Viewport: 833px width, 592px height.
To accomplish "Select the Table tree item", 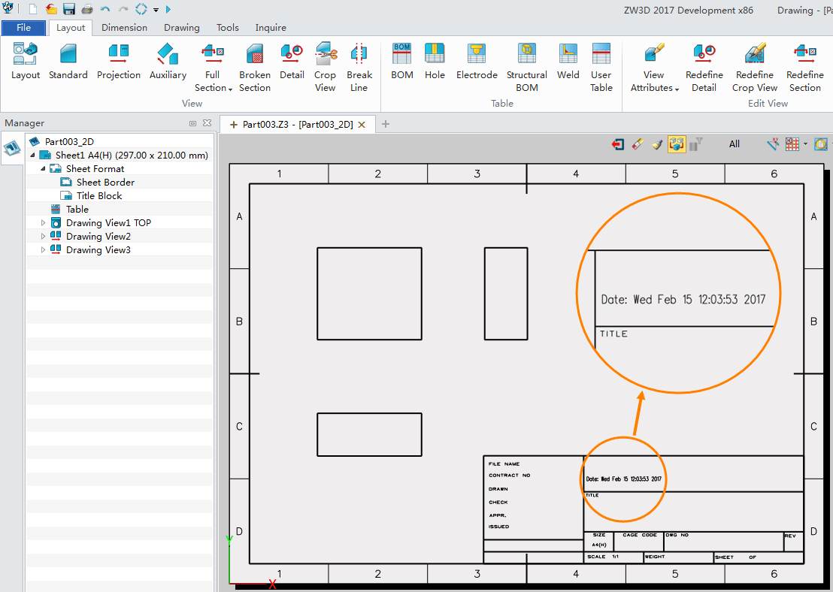I will (x=77, y=209).
